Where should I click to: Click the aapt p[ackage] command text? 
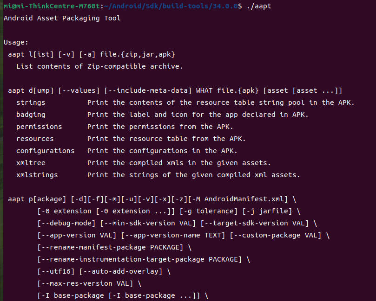37,199
